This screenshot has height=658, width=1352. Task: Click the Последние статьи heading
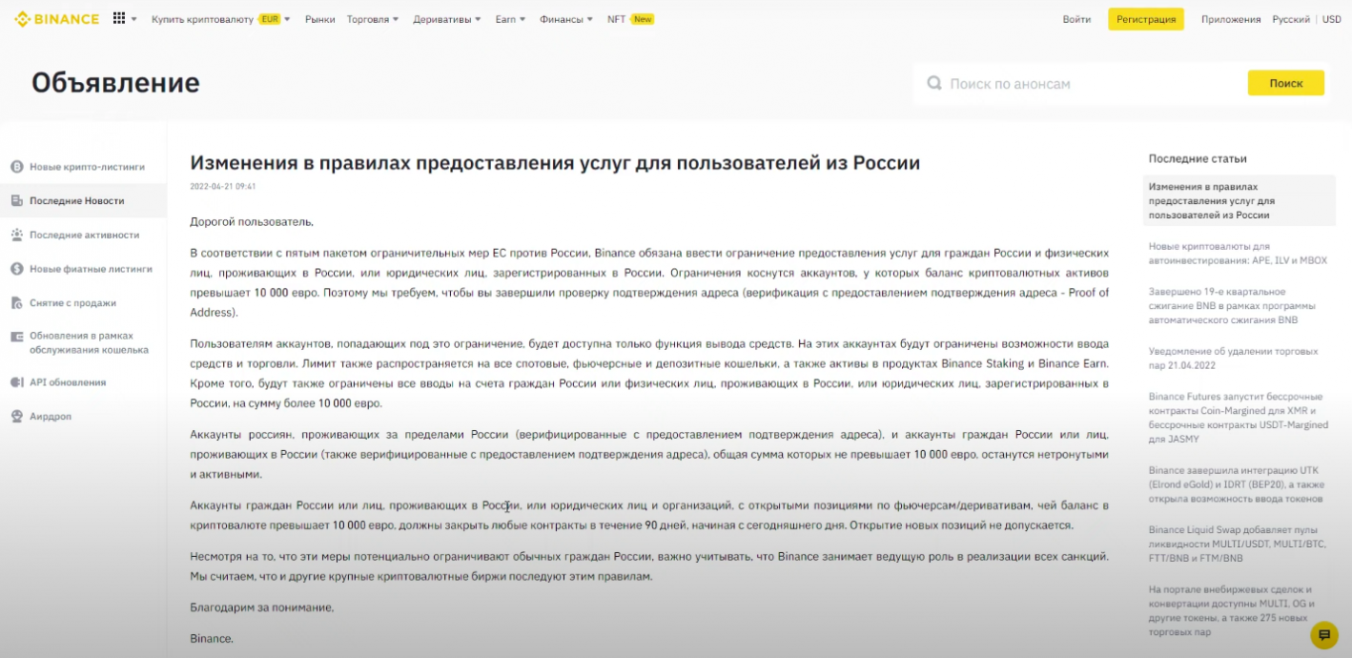[x=1198, y=158]
